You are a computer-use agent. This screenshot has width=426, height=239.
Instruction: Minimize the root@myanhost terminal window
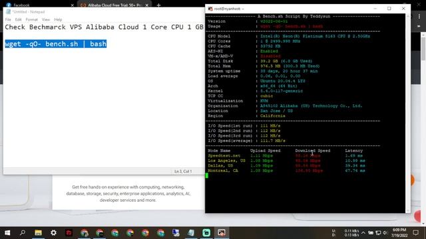(x=375, y=9)
